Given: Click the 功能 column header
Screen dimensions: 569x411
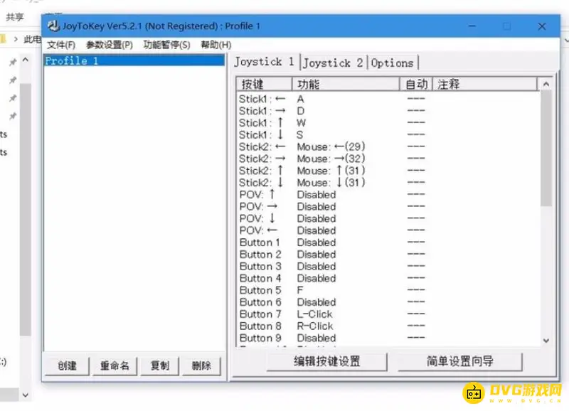Looking at the screenshot, I should pyautogui.click(x=345, y=84).
